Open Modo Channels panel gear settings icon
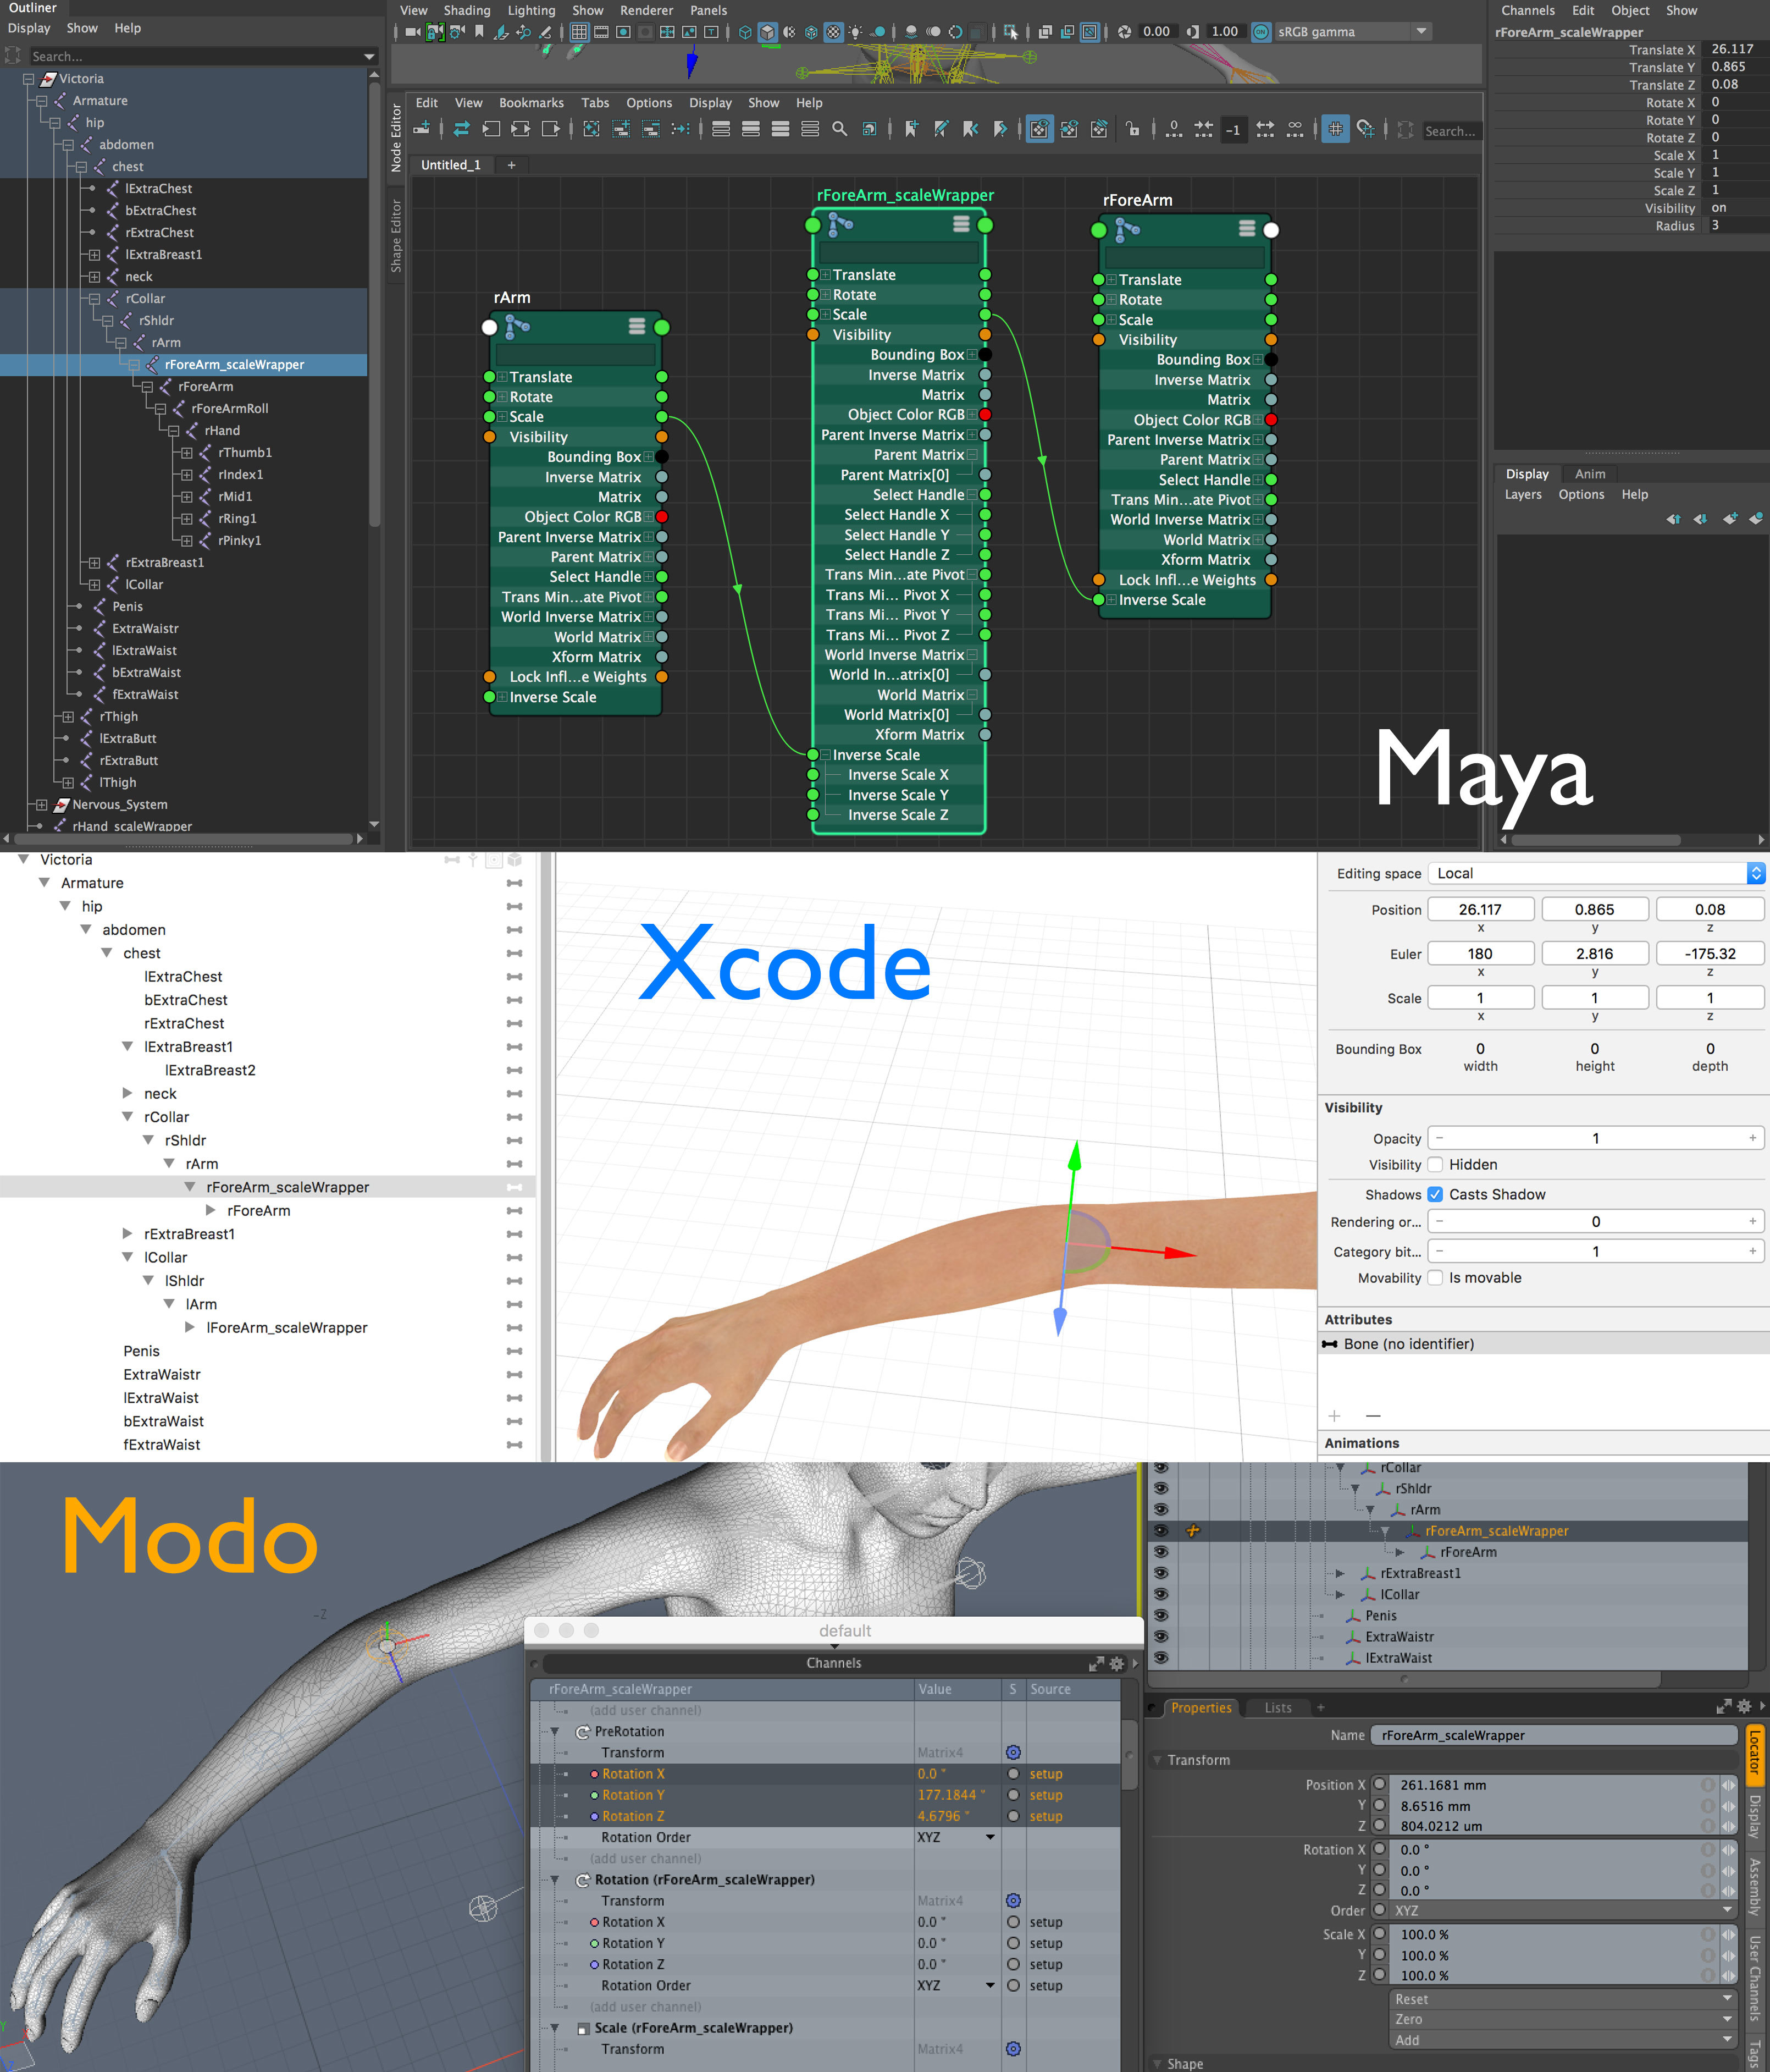The height and width of the screenshot is (2072, 1770). pos(1116,1663)
